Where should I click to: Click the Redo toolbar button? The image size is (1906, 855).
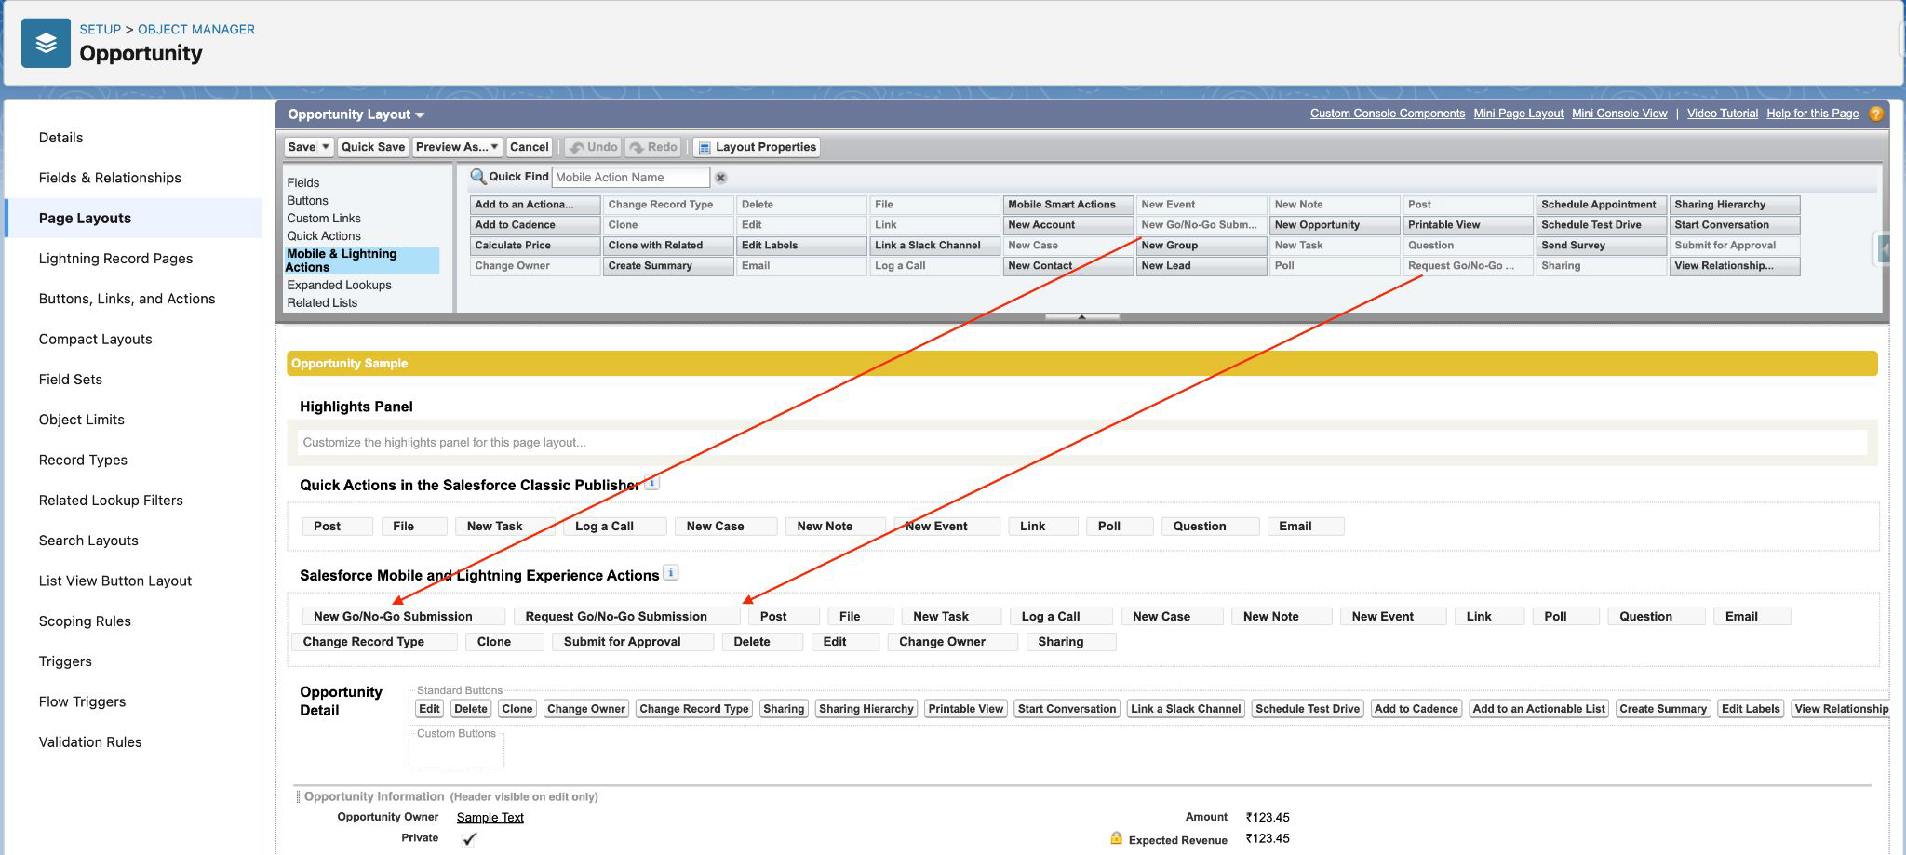(x=652, y=147)
